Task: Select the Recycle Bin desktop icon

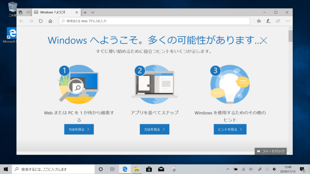Action: tap(12, 9)
